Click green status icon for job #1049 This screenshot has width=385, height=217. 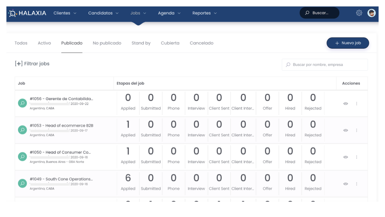coord(22,183)
